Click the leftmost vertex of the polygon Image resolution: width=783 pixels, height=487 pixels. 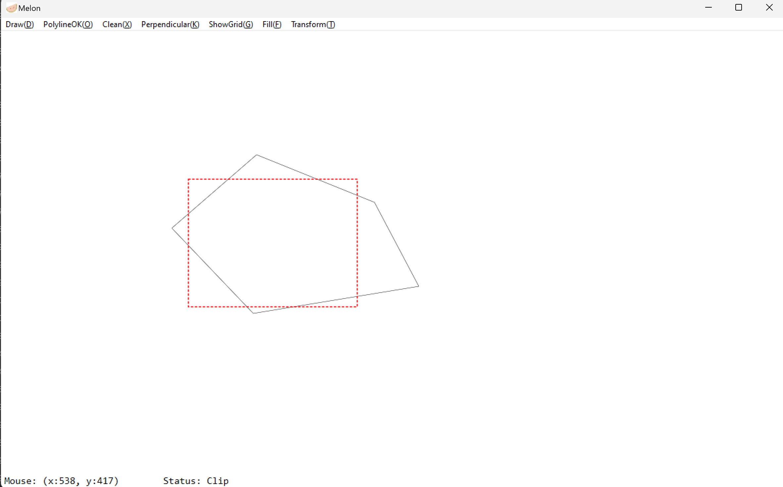click(x=172, y=228)
